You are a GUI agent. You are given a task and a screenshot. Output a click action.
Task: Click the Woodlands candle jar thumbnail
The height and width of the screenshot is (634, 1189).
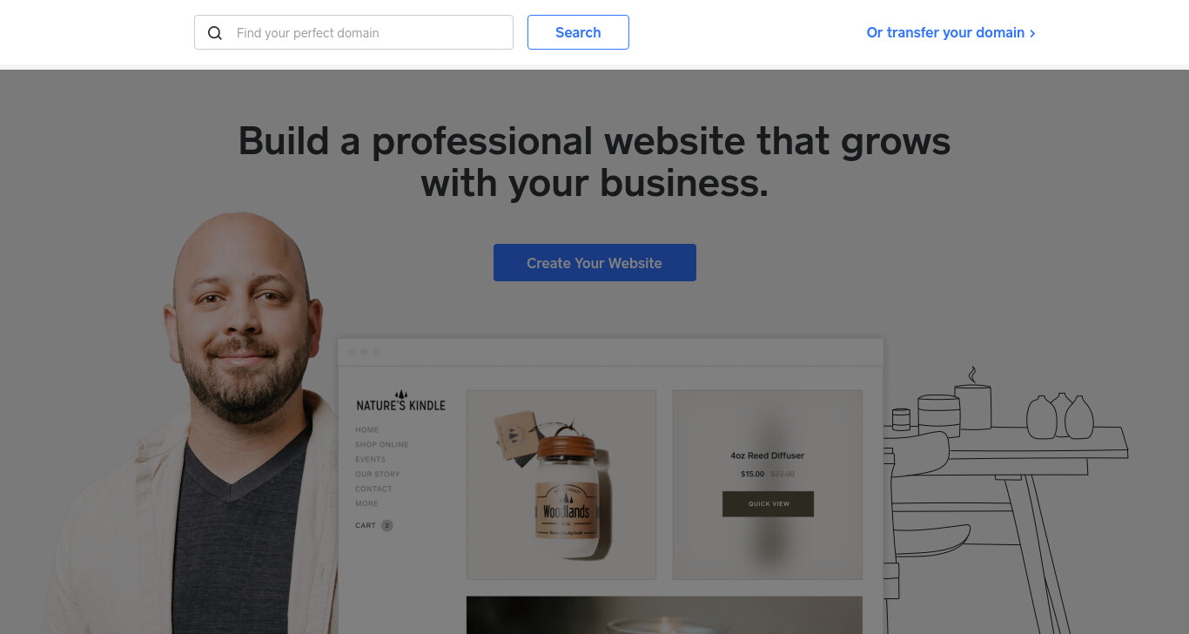pos(561,484)
